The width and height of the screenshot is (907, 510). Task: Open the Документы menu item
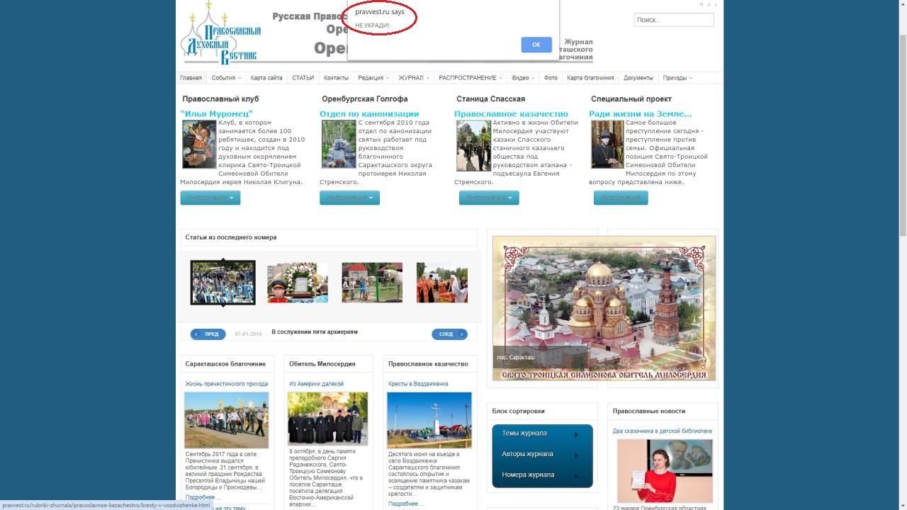[x=638, y=78]
